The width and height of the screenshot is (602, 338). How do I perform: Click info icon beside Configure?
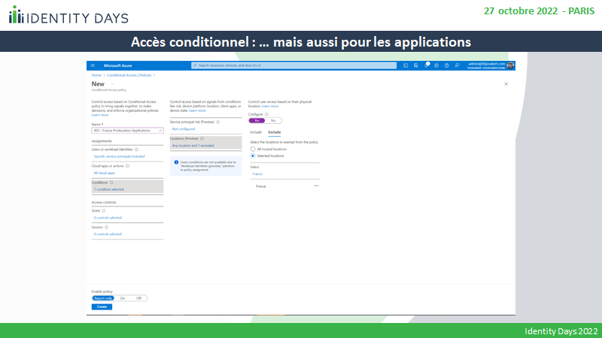pyautogui.click(x=266, y=115)
